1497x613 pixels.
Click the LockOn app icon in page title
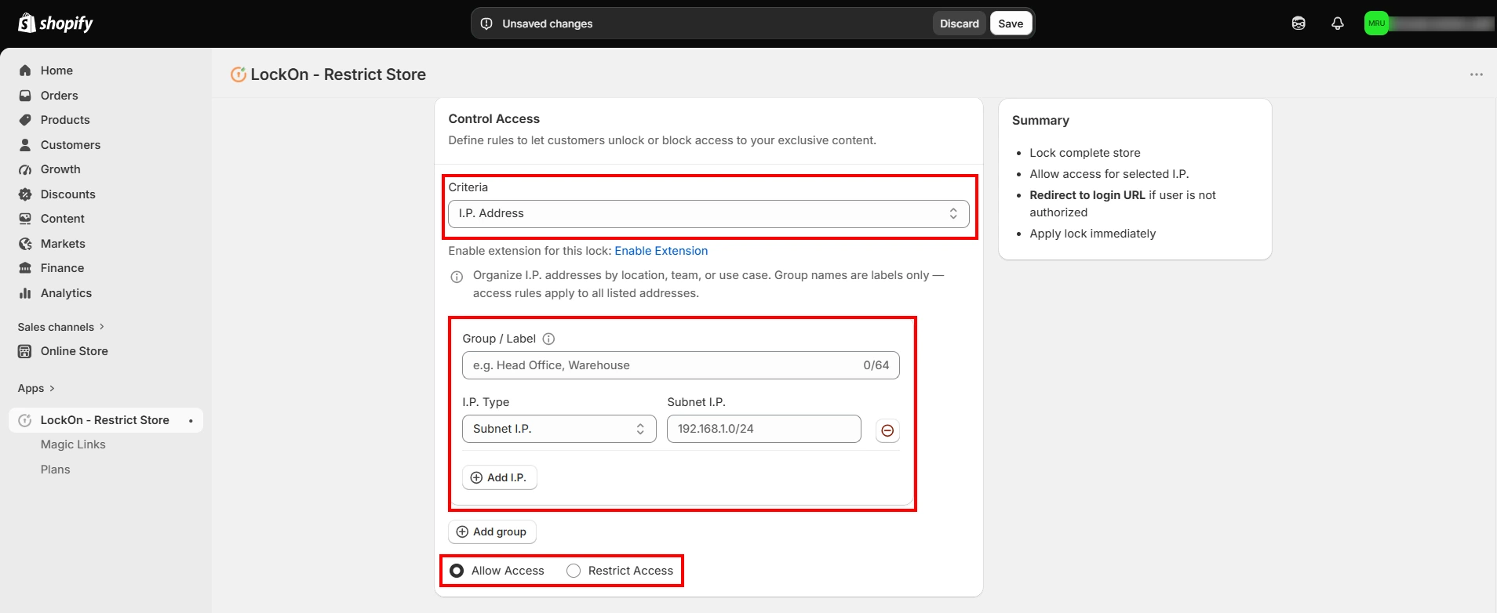(x=238, y=74)
